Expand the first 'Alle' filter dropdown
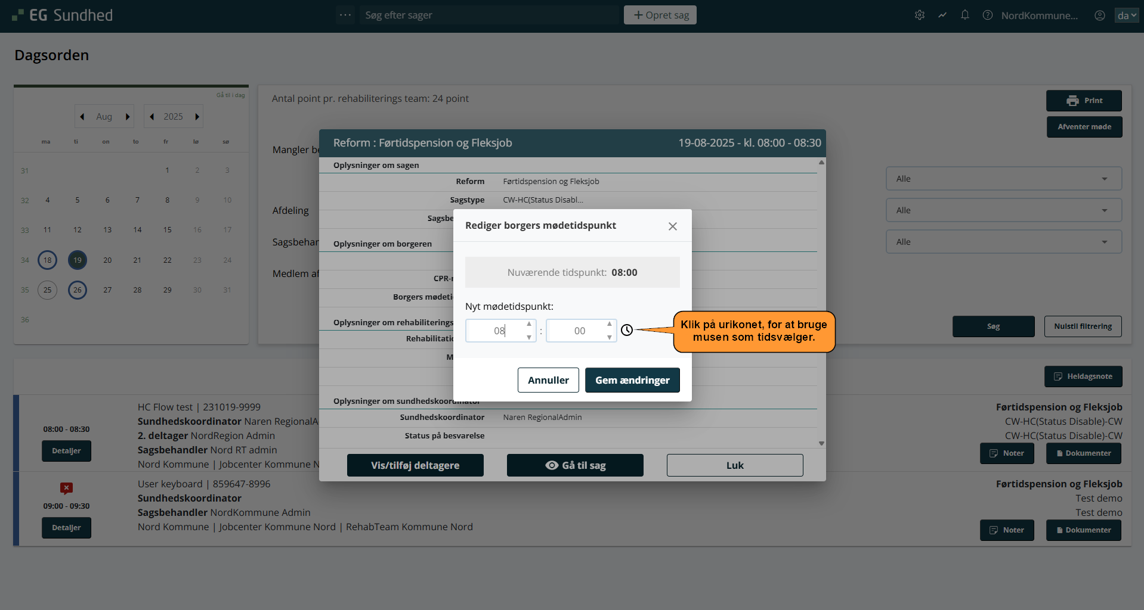1144x610 pixels. tap(1003, 179)
